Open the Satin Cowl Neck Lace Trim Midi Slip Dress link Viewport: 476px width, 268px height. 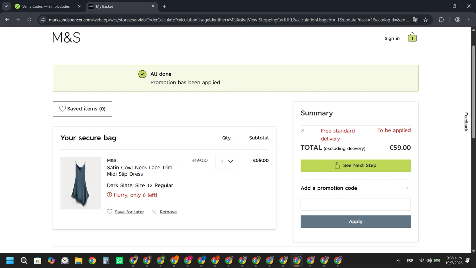click(140, 171)
